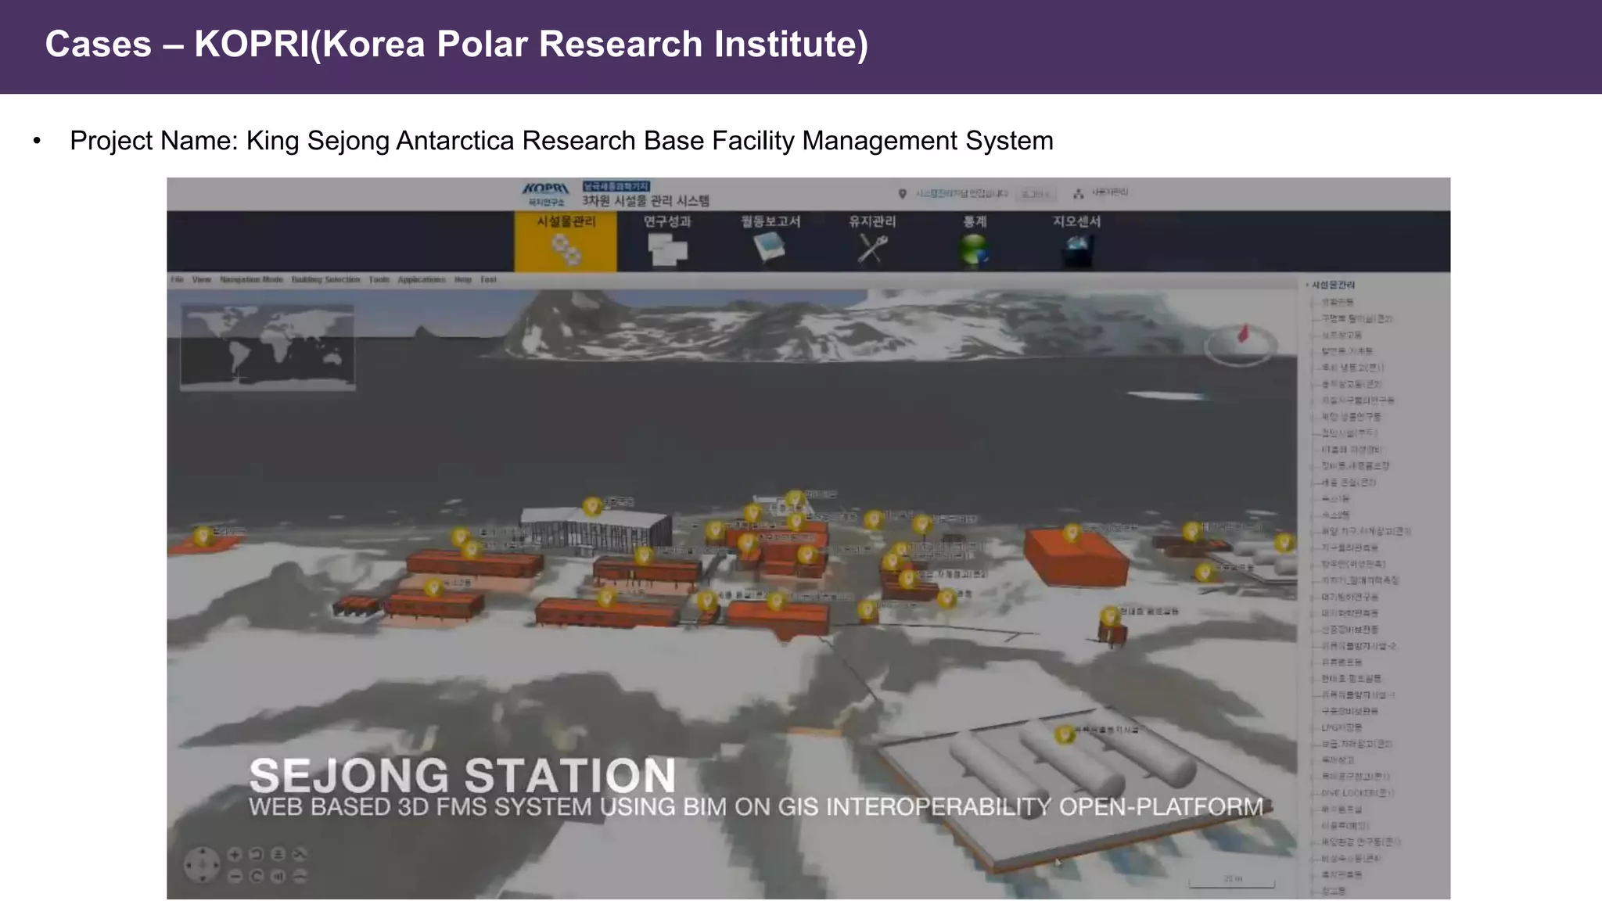
Task: Open the View menu
Action: point(202,279)
